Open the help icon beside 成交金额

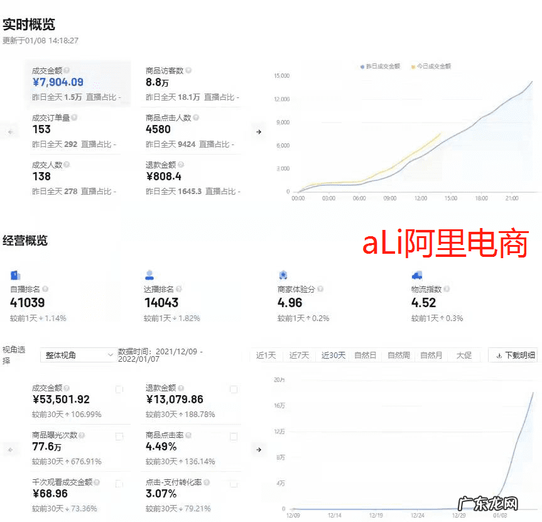pos(67,70)
